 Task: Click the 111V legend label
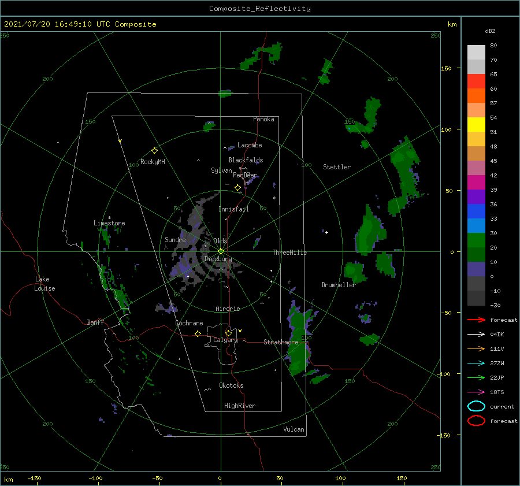(x=497, y=348)
